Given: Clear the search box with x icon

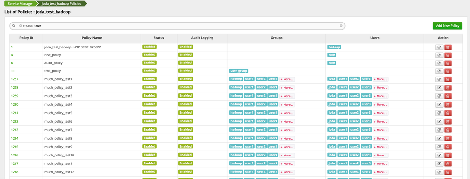Looking at the screenshot, I should pos(341,26).
